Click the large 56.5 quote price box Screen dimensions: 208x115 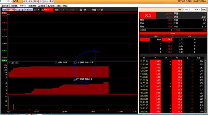[x=148, y=15]
